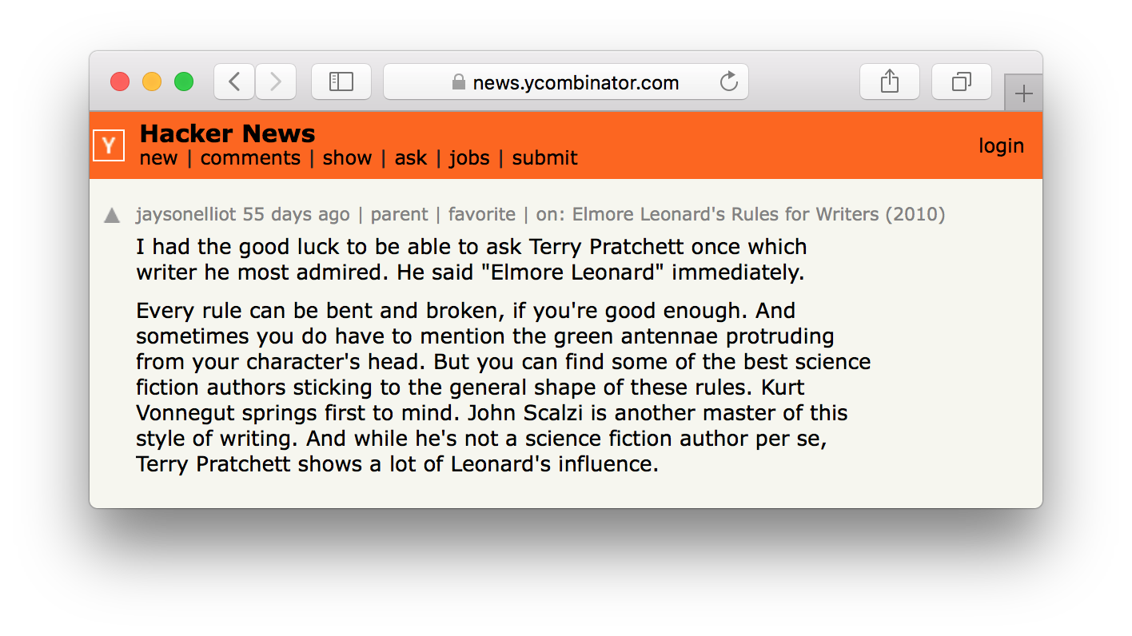The image size is (1132, 636).
Task: Go back with the browser back arrow
Action: 234,81
